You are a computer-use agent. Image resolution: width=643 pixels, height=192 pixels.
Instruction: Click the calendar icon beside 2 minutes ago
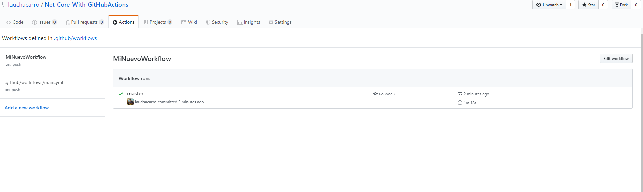[460, 94]
